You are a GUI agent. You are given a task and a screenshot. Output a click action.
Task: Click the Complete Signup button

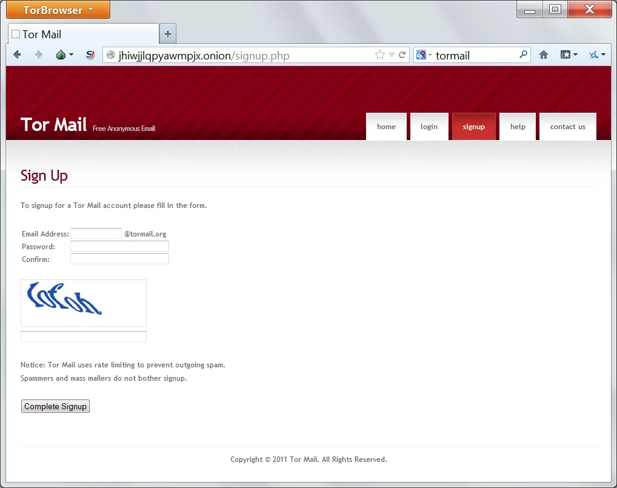tap(56, 406)
